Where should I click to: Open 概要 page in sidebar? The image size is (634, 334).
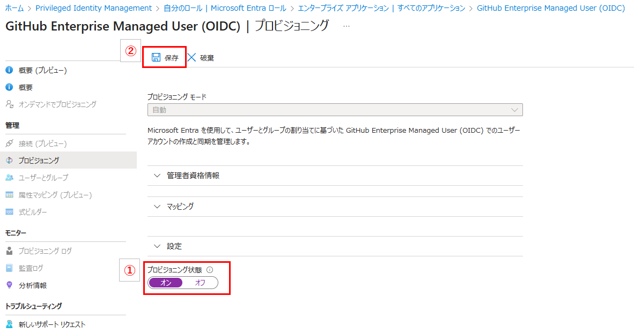25,87
